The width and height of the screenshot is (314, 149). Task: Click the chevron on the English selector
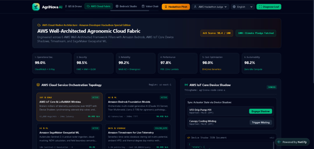[251, 7]
